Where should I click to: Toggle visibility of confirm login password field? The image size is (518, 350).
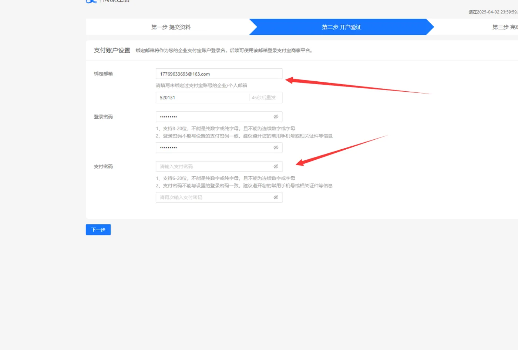click(276, 148)
